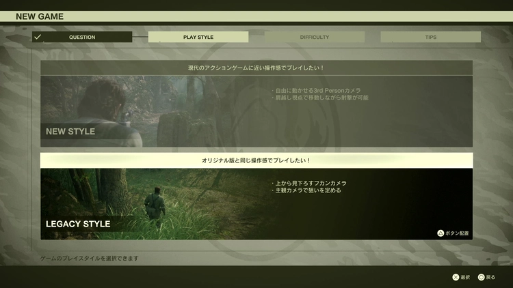Viewport: 513px width, 288px height.
Task: Choose the LEGACY STYLE option label
Action: pyautogui.click(x=78, y=224)
